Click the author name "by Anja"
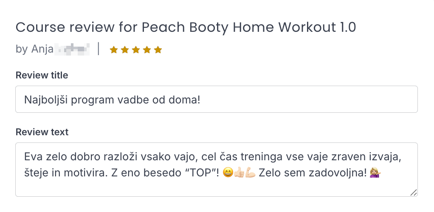The image size is (434, 212). (34, 49)
